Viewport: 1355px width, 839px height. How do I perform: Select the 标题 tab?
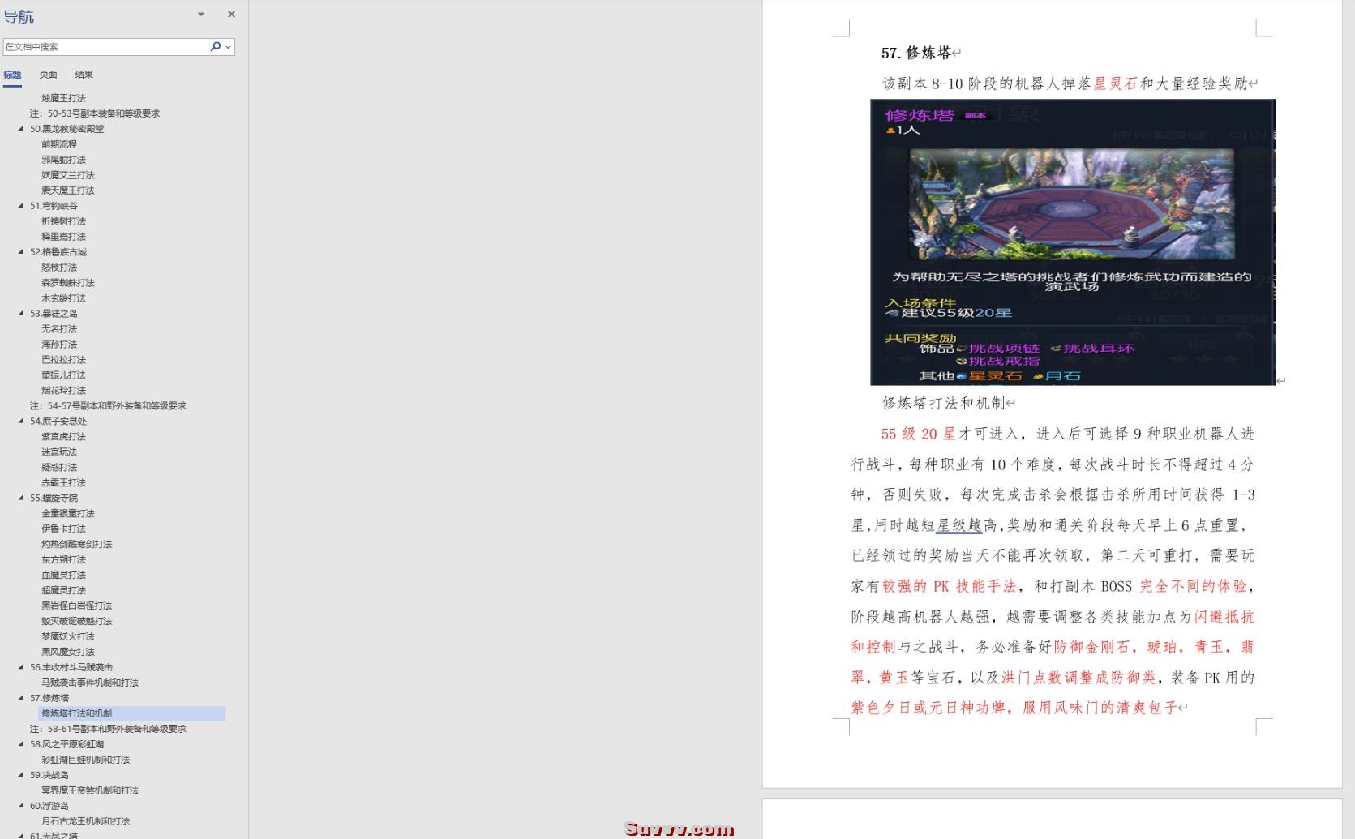click(12, 75)
